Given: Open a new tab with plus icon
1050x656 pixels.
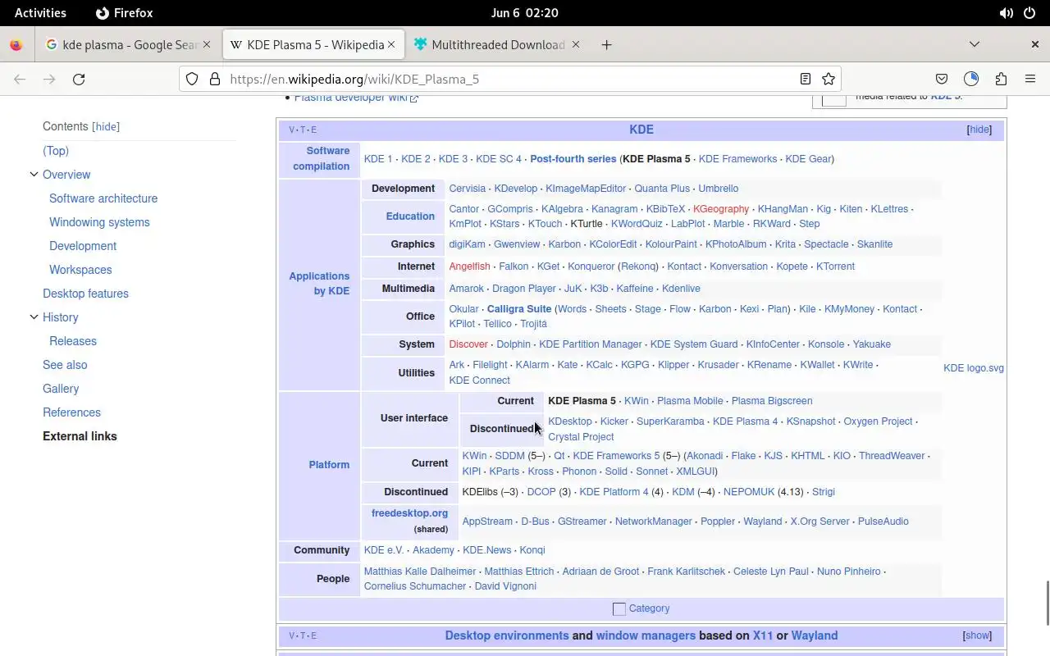Looking at the screenshot, I should click(606, 45).
